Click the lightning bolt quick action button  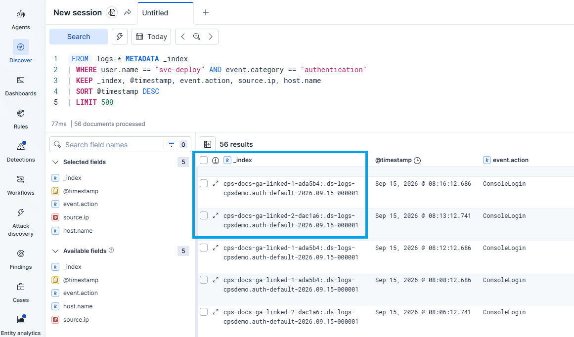(119, 37)
